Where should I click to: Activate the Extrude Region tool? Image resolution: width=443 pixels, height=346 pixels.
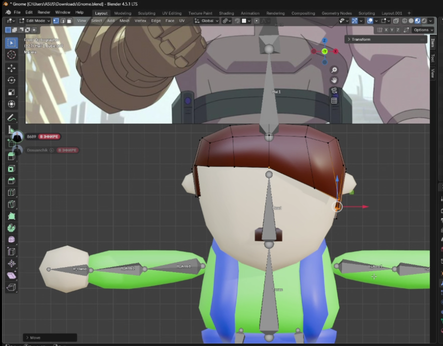coord(11,156)
